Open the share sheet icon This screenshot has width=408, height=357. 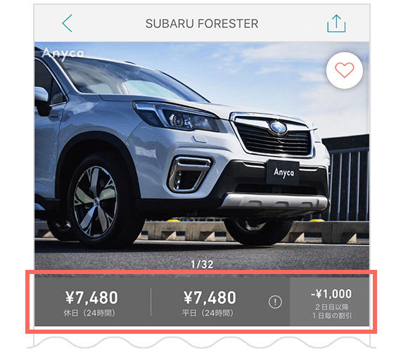pyautogui.click(x=336, y=23)
